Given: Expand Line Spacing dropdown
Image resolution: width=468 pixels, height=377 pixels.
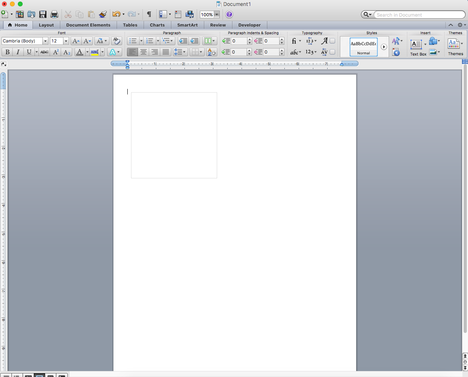Looking at the screenshot, I should click(x=180, y=52).
